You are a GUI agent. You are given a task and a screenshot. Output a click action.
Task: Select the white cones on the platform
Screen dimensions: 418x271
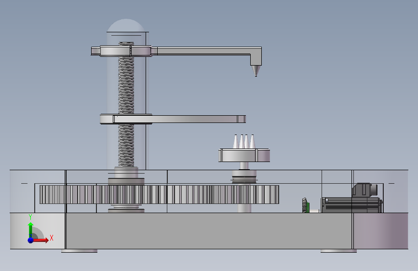(244, 142)
